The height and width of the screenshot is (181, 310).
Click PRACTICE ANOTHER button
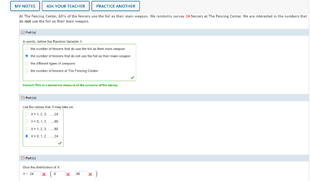click(116, 6)
